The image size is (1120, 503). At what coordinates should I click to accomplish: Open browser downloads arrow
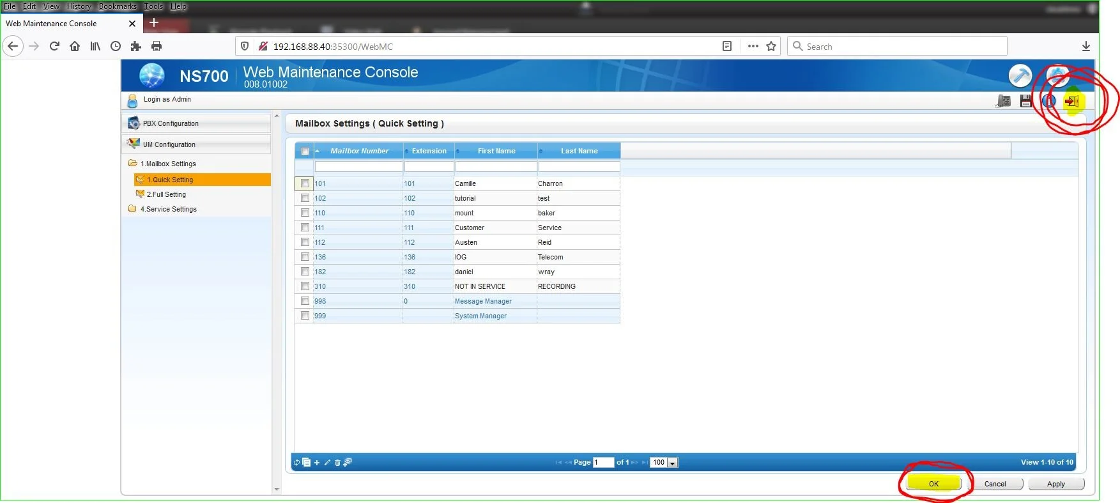point(1085,46)
